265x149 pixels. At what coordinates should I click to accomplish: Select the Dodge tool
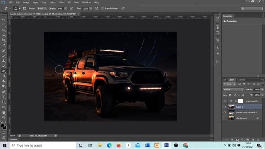tap(4, 87)
